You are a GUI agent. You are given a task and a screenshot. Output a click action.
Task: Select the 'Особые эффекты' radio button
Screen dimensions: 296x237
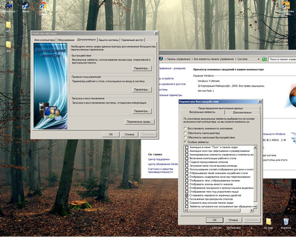click(185, 142)
